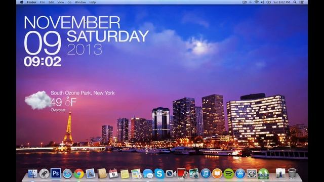Open the Apple menu

[22, 2]
